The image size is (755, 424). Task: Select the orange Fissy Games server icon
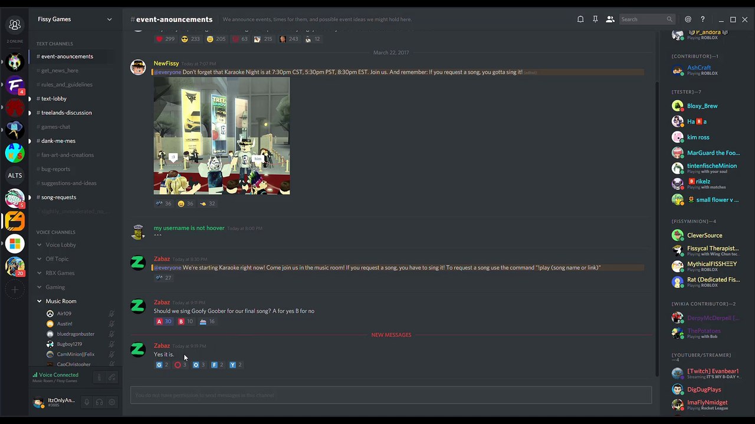[15, 221]
